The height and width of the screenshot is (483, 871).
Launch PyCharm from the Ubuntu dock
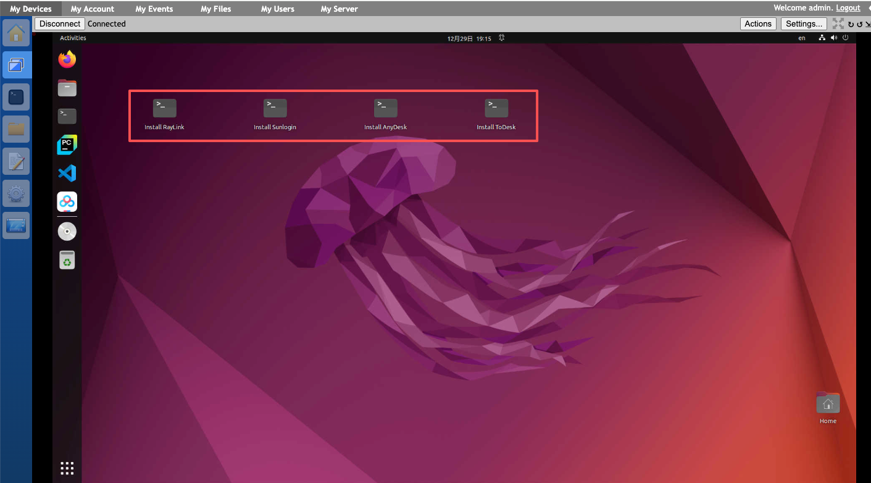click(67, 145)
